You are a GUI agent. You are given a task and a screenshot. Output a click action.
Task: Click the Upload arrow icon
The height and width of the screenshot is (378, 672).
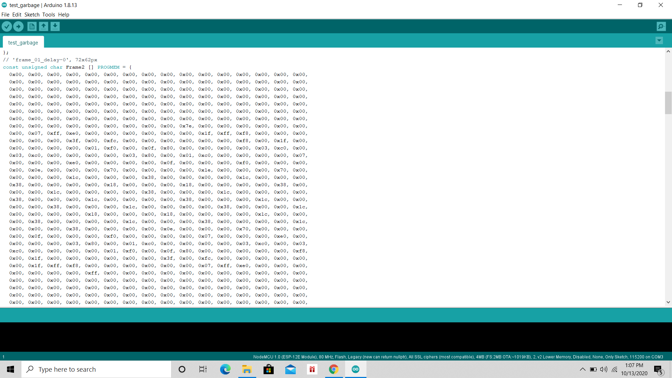[x=18, y=26]
